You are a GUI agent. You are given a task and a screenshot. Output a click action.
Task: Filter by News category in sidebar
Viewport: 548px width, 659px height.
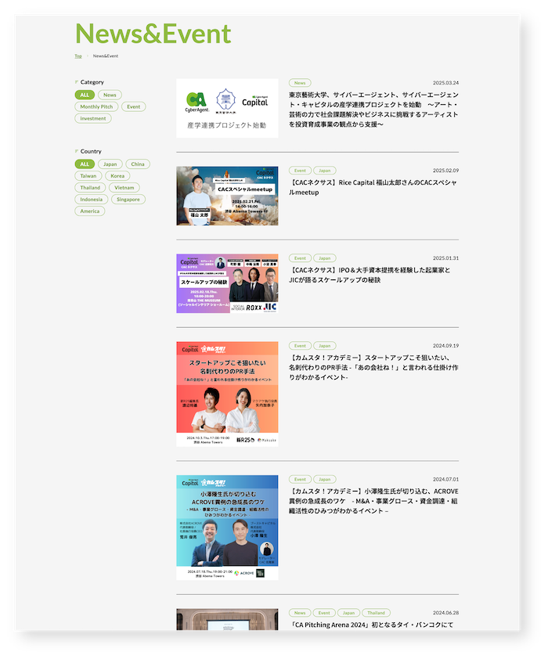click(110, 95)
